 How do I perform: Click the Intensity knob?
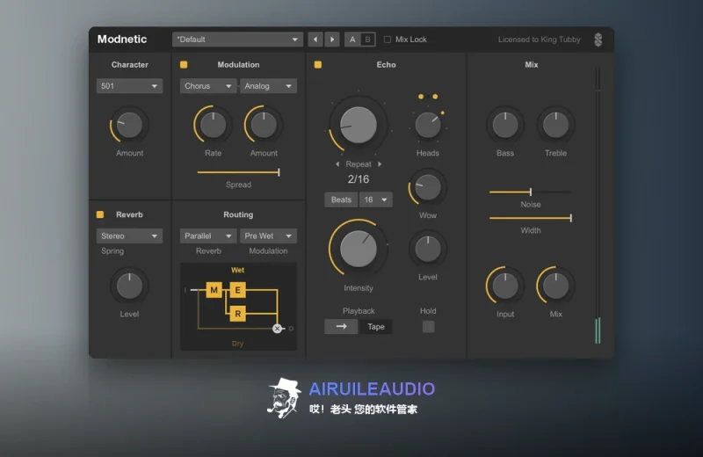[x=359, y=249]
